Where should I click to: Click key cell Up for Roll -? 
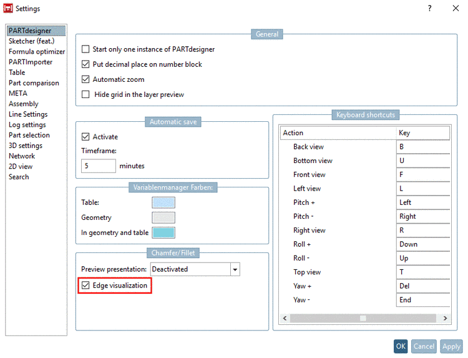(x=423, y=258)
